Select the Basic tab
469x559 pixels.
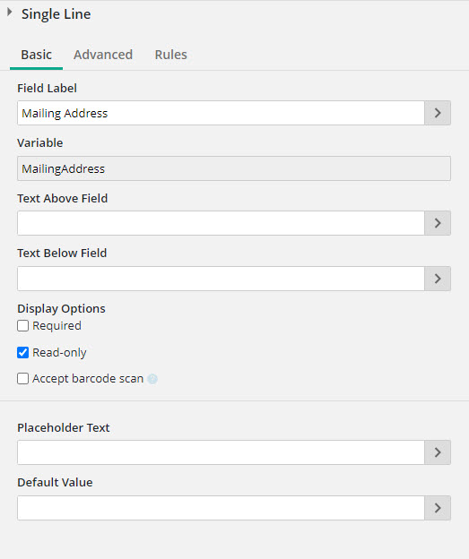[37, 55]
